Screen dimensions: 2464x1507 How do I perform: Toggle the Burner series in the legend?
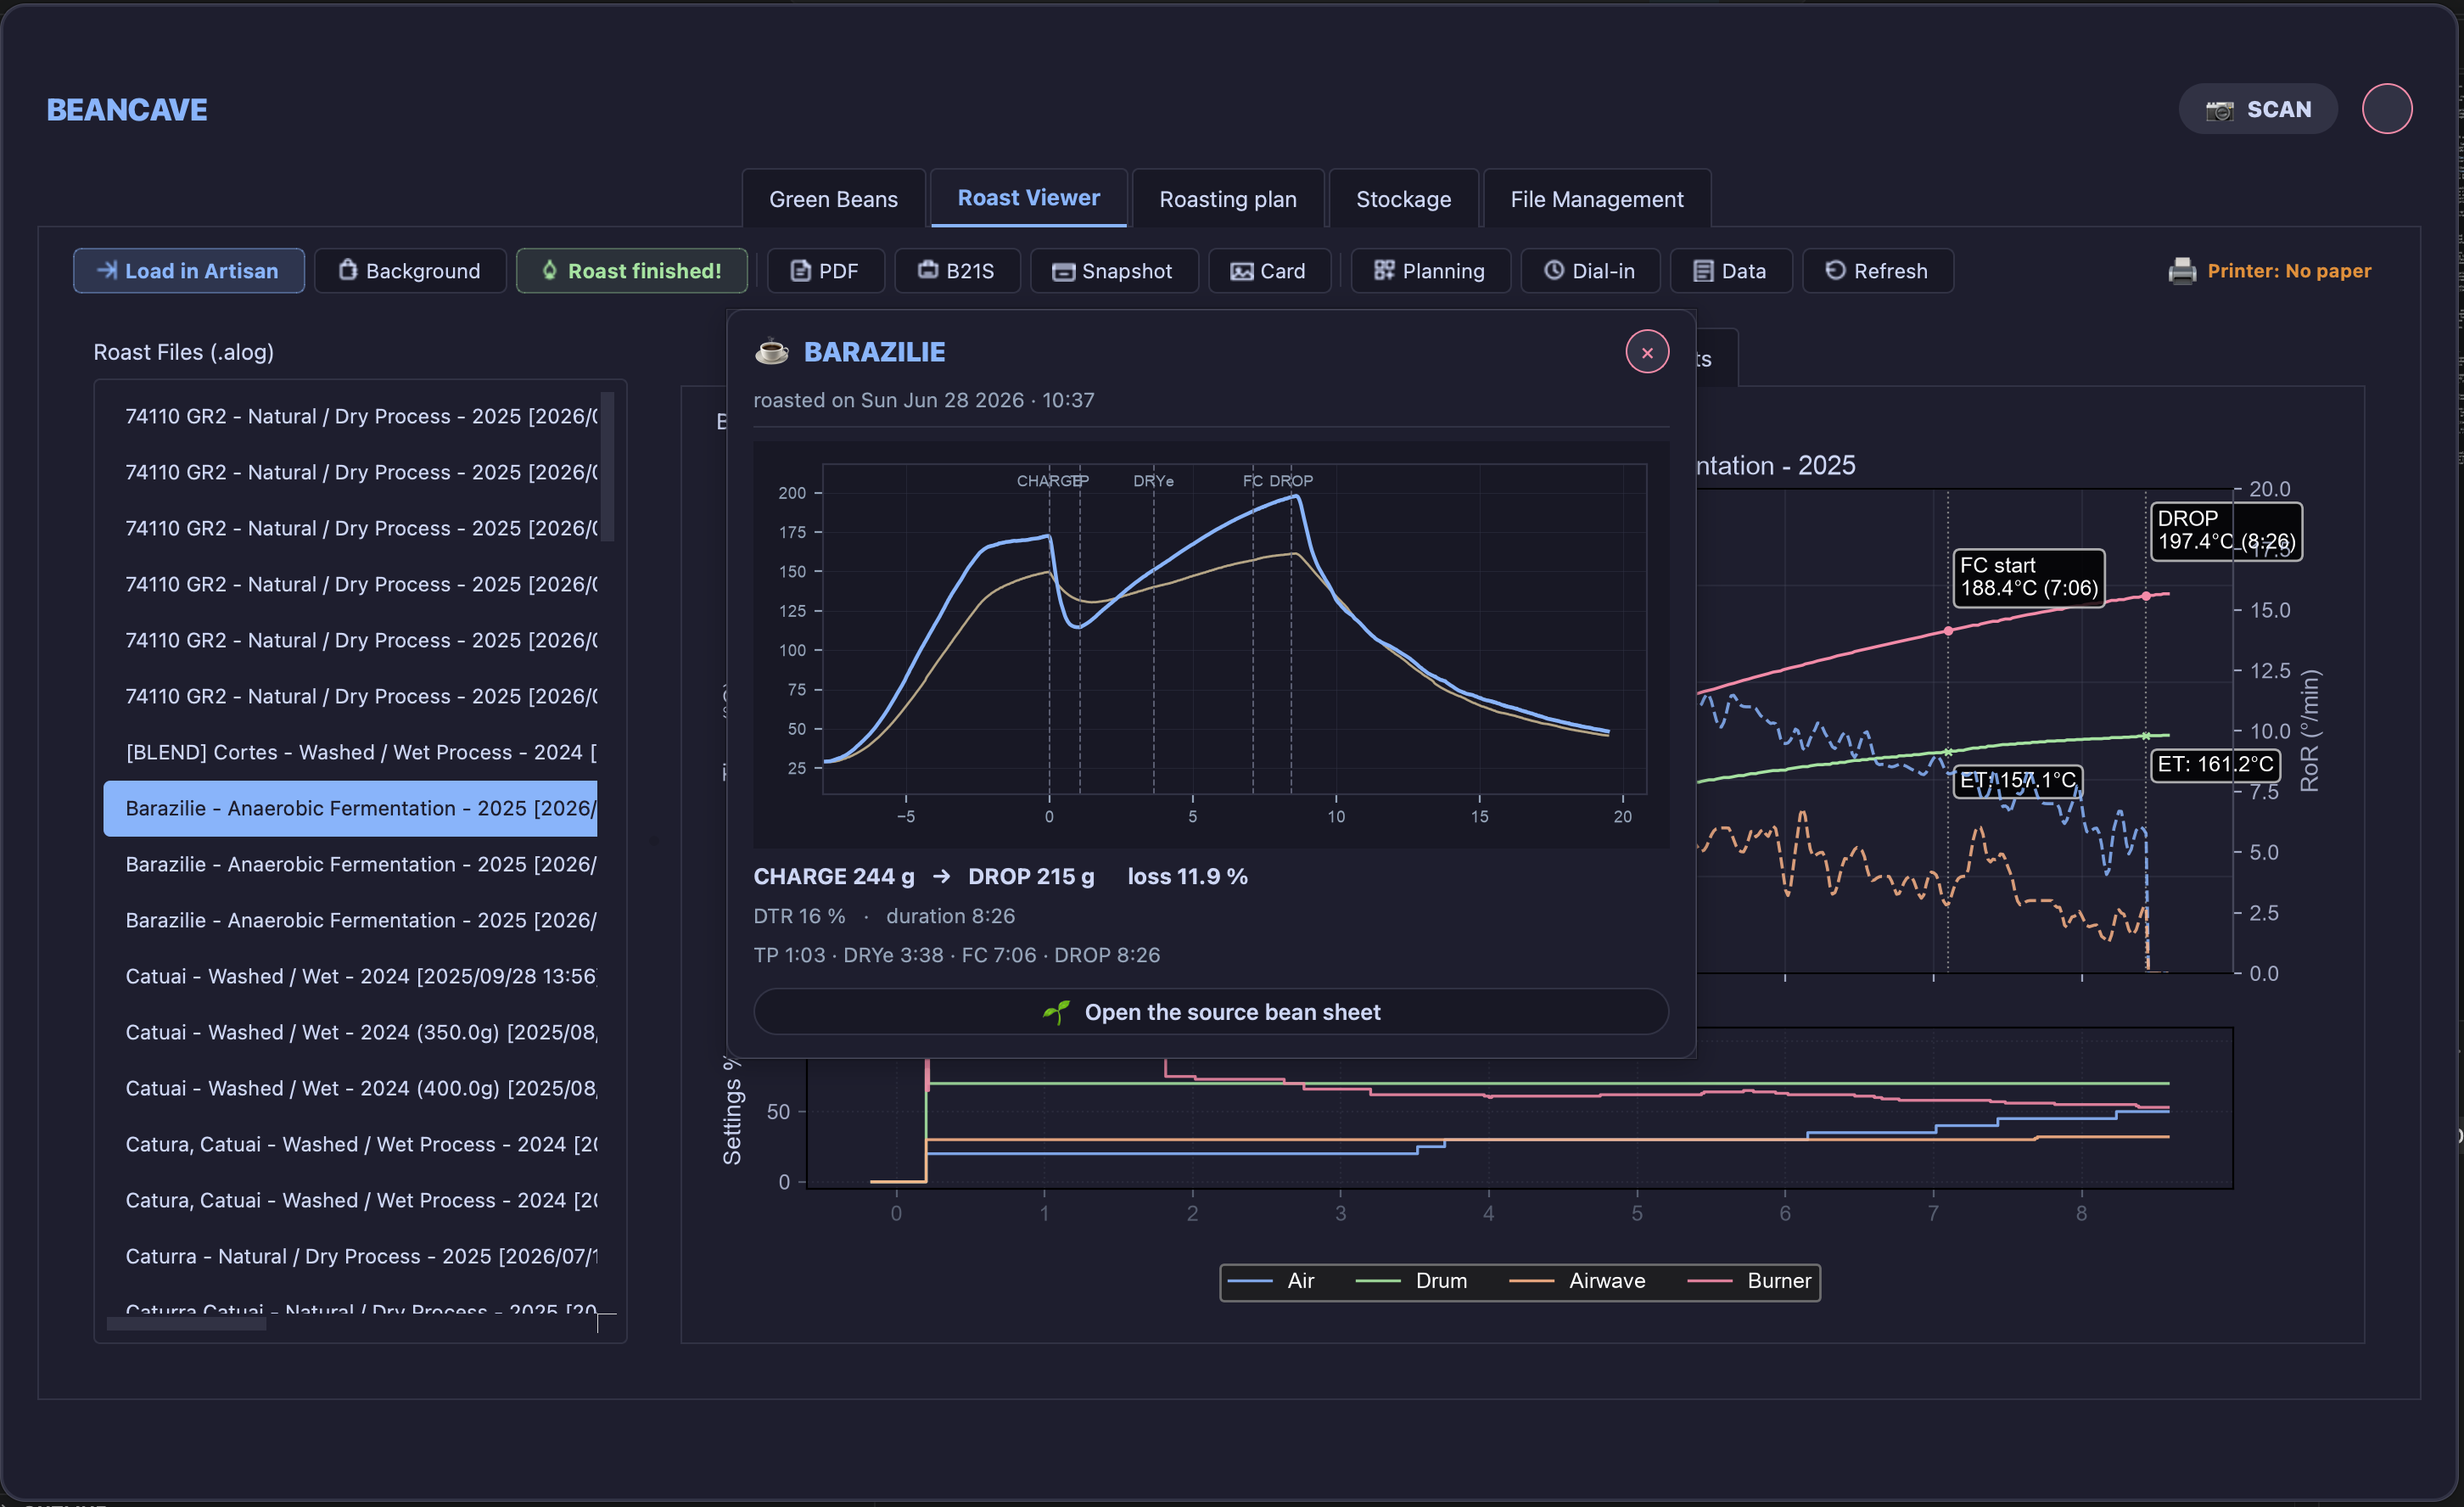(1749, 1281)
